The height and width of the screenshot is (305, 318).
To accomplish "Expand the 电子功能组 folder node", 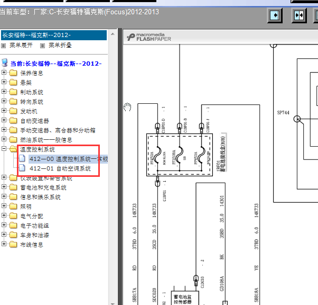I will point(4,225).
